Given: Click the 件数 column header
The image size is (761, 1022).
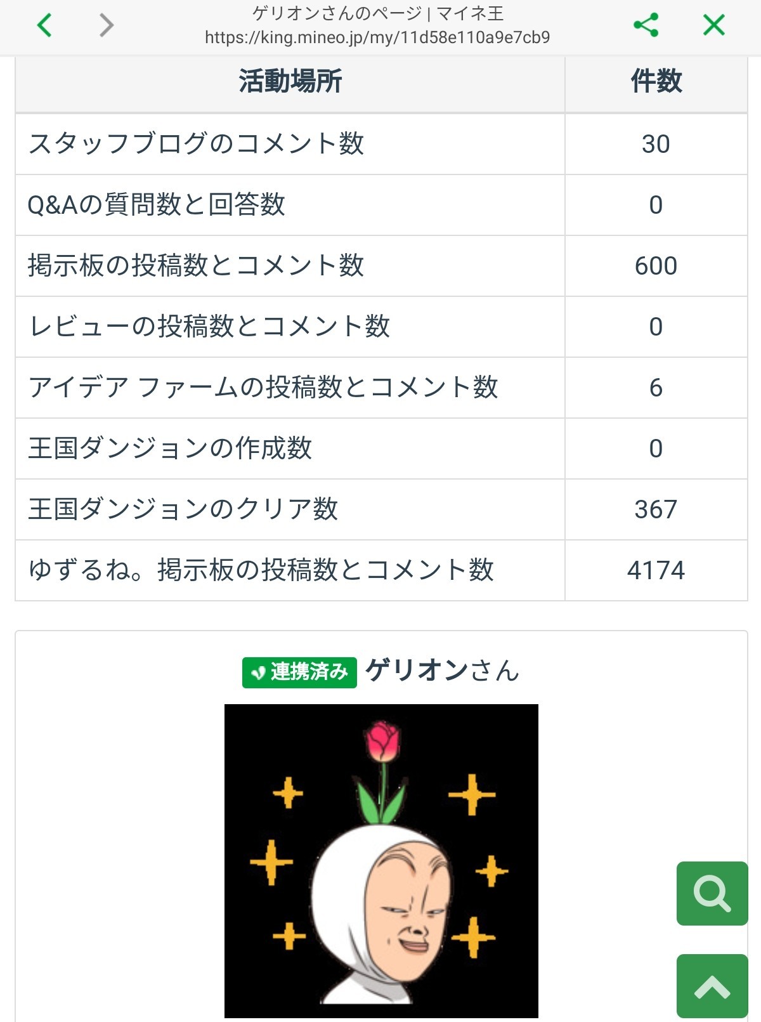Looking at the screenshot, I should [x=656, y=82].
